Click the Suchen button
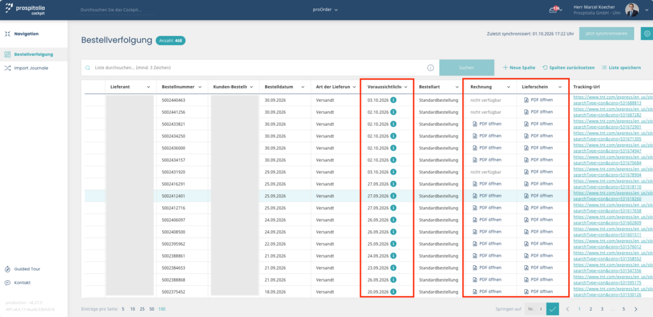This screenshot has height=317, width=653. pyautogui.click(x=467, y=68)
